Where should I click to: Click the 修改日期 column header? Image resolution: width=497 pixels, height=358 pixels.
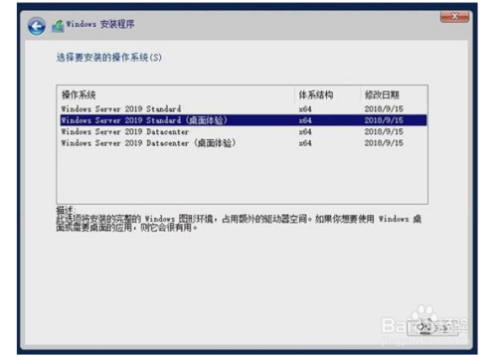point(394,94)
